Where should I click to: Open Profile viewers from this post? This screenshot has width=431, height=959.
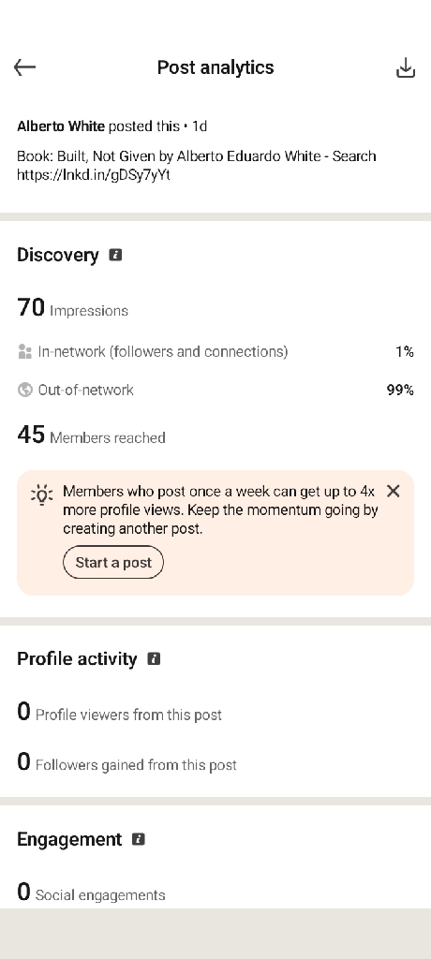coord(119,712)
